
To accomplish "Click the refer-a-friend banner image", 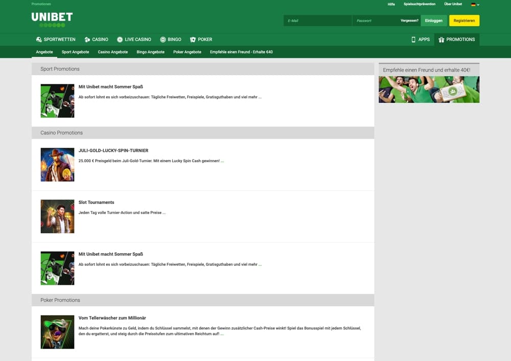I will tap(429, 89).
